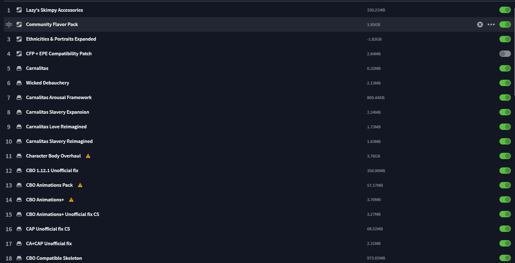Screen dimensions: 515x263
Task: Click the Steam icon beside Community Flavor Pack
Action: coord(19,24)
